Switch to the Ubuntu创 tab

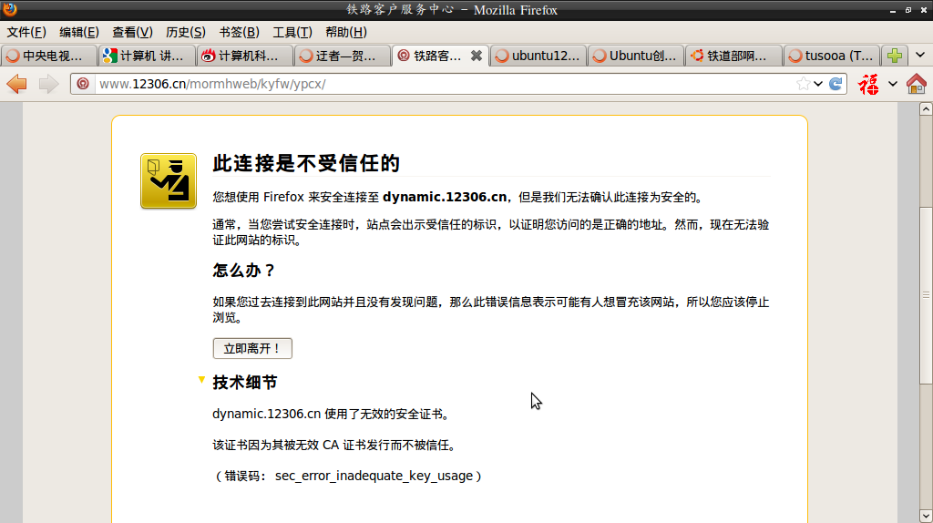point(635,56)
